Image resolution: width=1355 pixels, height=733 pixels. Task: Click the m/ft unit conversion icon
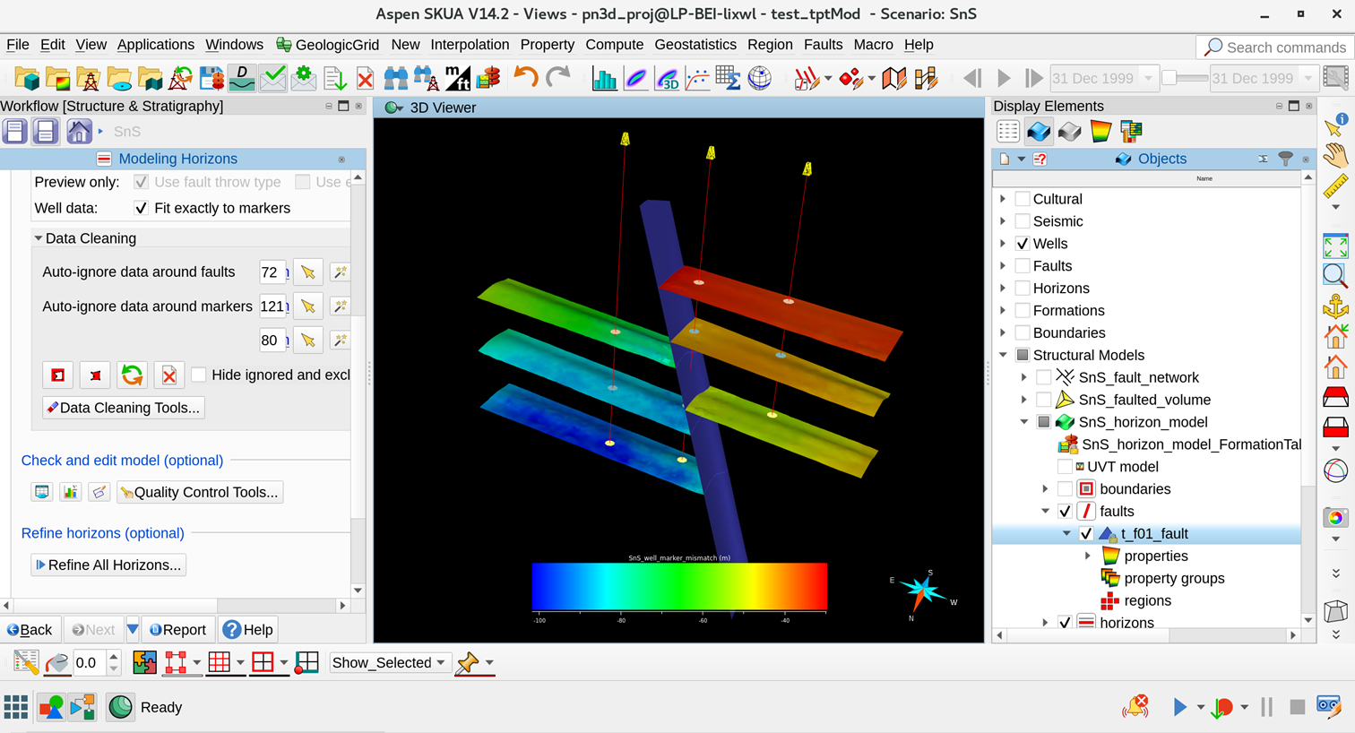[x=457, y=79]
